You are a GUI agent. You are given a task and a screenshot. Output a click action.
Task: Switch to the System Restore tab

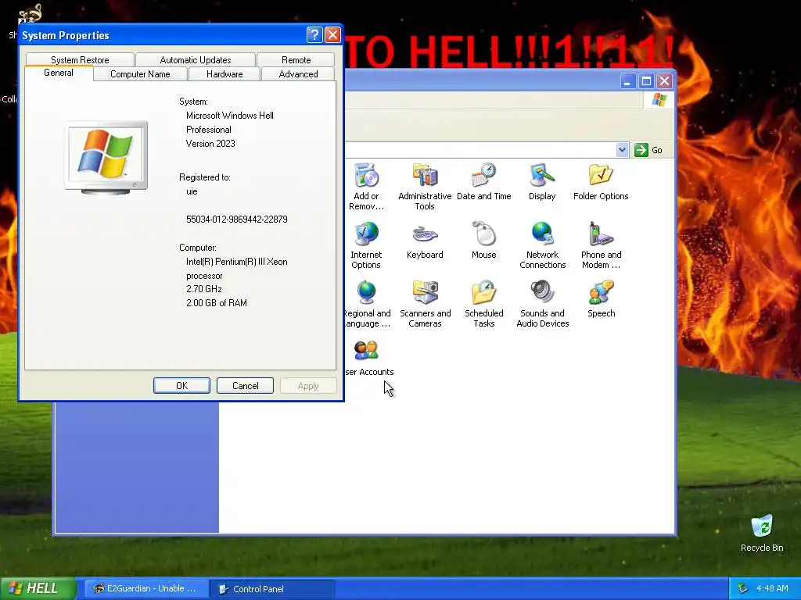[80, 59]
